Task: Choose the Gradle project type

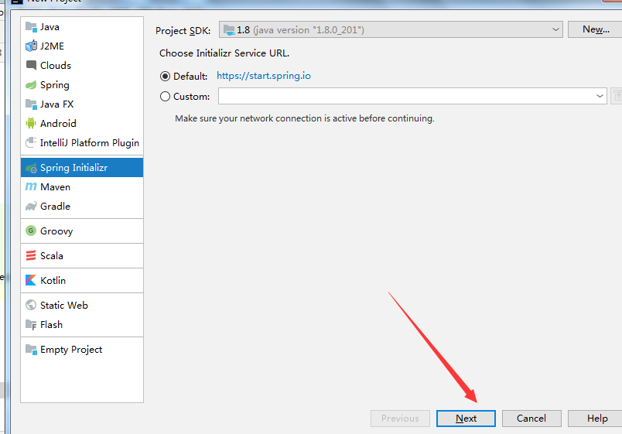Action: pos(82,207)
